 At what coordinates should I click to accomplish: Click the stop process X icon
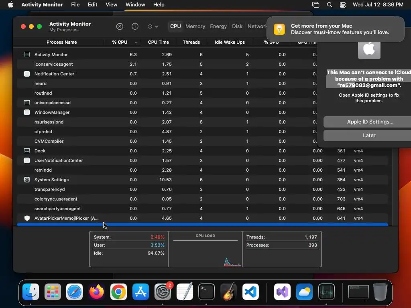120,26
